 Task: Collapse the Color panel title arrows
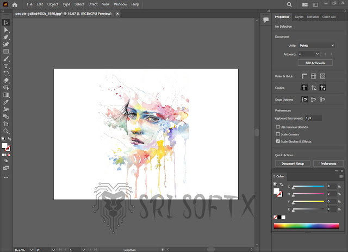coord(337,171)
